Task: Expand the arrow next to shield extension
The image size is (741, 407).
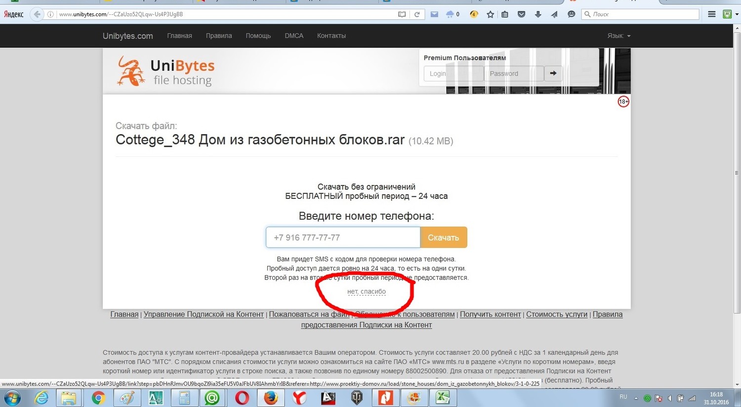Action: 737,14
